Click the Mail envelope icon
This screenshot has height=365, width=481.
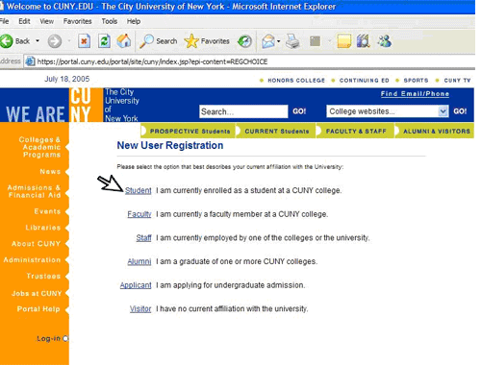pos(268,41)
